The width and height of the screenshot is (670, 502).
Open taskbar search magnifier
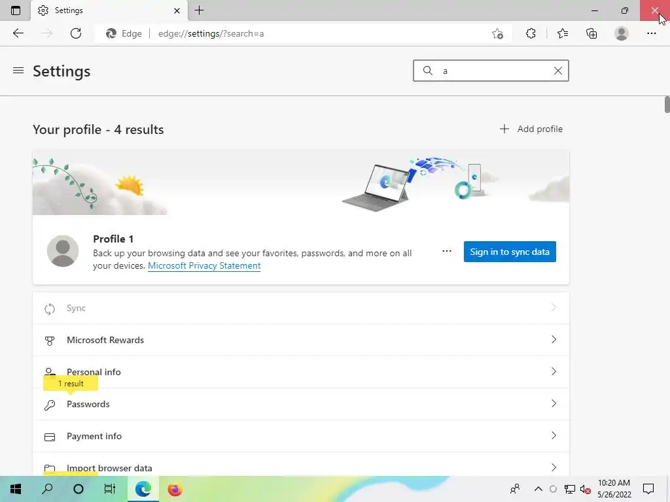tap(47, 489)
